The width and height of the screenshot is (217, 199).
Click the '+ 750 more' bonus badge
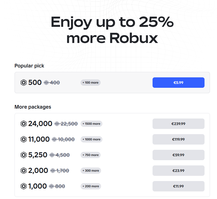tap(90, 155)
